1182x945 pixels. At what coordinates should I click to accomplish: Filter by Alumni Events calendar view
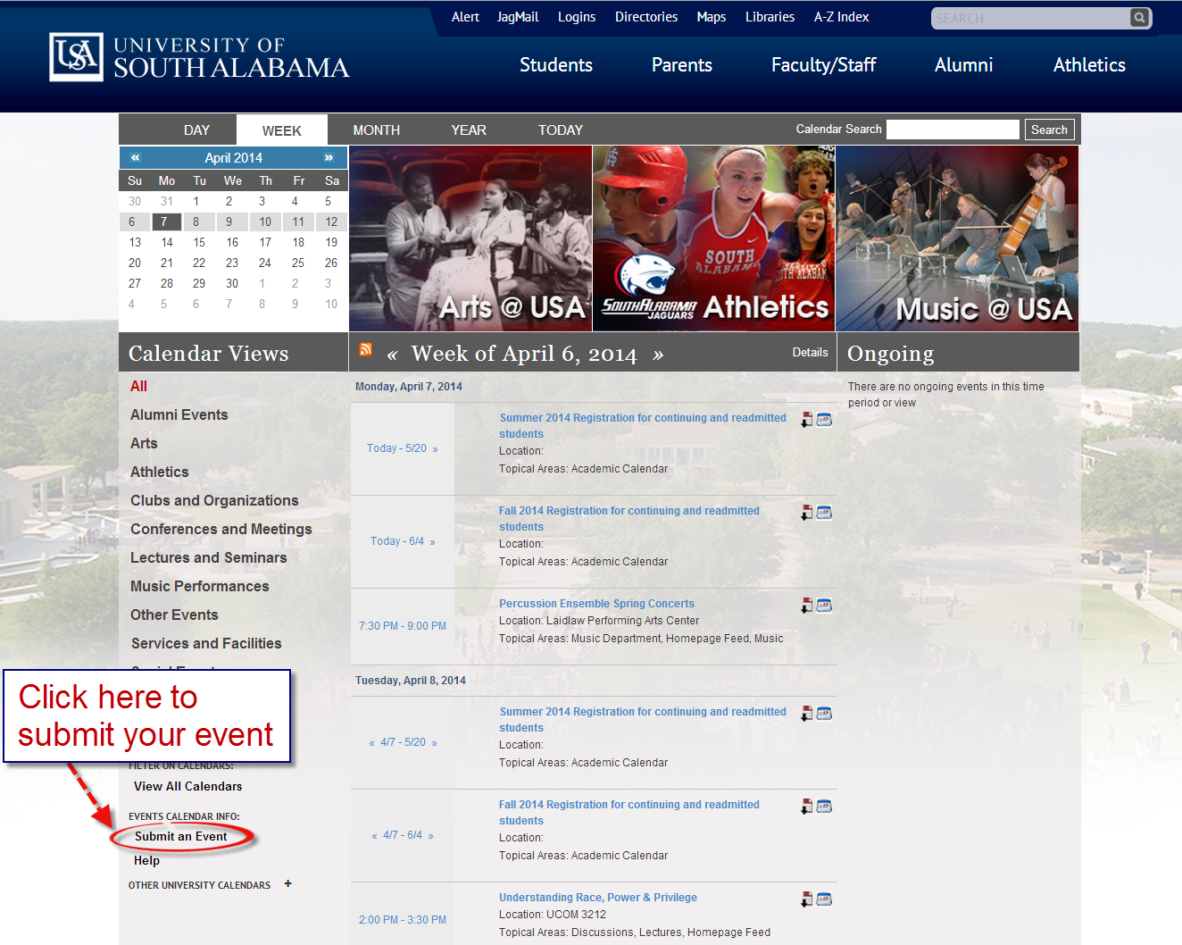(179, 414)
